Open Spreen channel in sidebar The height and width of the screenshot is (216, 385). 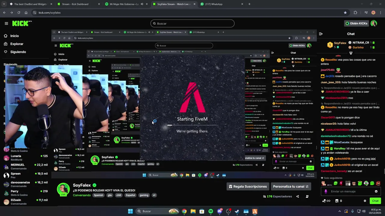click(x=26, y=175)
